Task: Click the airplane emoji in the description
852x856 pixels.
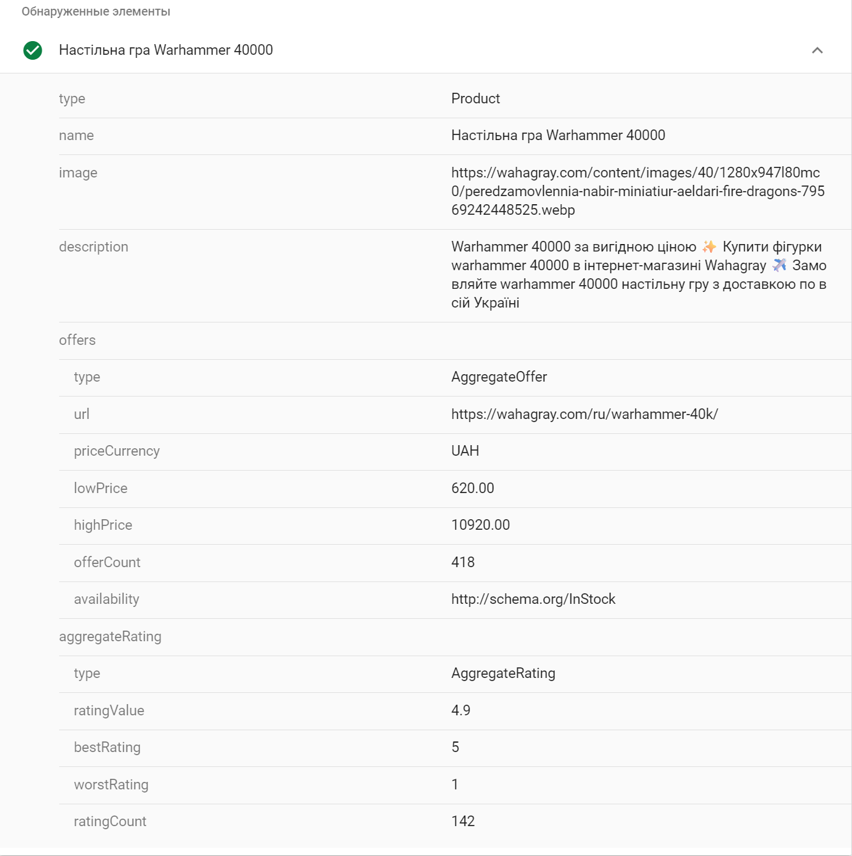Action: 779,266
